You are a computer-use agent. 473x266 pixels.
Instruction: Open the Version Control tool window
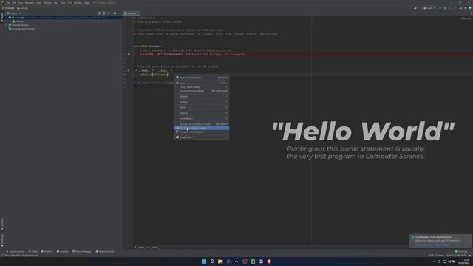click(16, 251)
